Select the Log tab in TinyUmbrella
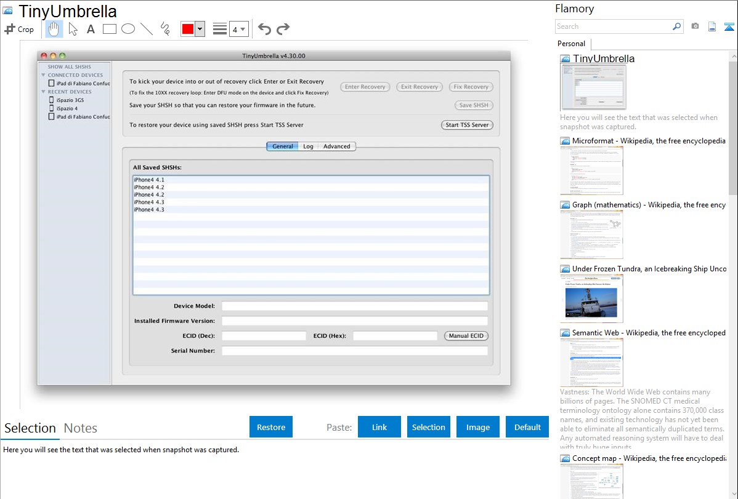Viewport: 738px width, 499px height. click(x=308, y=146)
